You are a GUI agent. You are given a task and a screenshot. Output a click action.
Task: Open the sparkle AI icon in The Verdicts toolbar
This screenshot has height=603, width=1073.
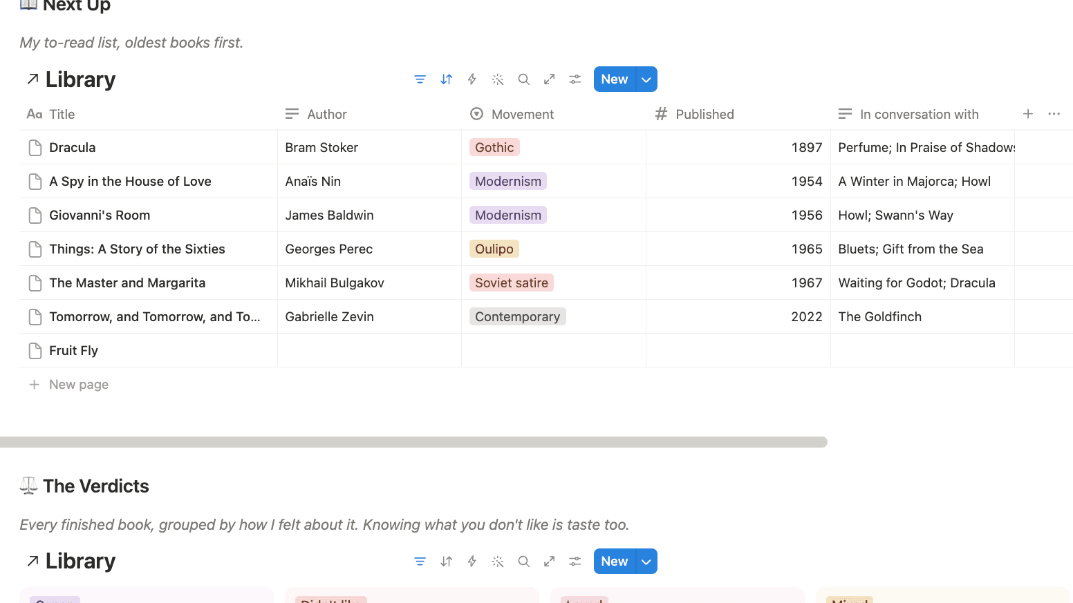(498, 562)
